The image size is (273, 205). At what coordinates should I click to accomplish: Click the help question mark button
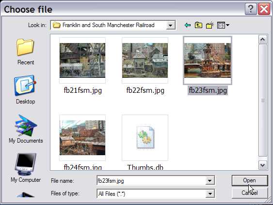pyautogui.click(x=251, y=9)
